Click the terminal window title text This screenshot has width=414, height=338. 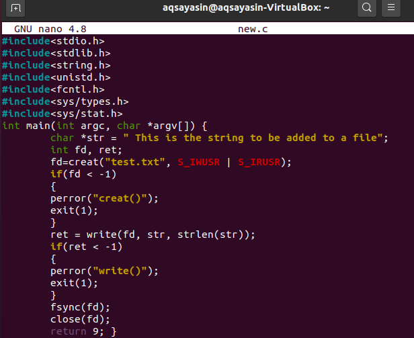[x=246, y=7]
